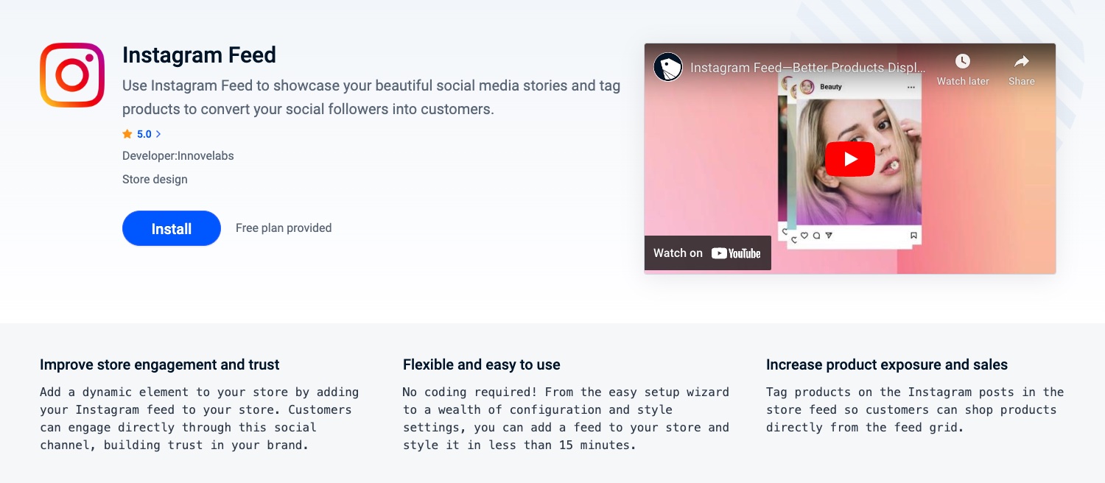1105x483 pixels.
Task: Click the Watch later clock icon
Action: pos(962,62)
